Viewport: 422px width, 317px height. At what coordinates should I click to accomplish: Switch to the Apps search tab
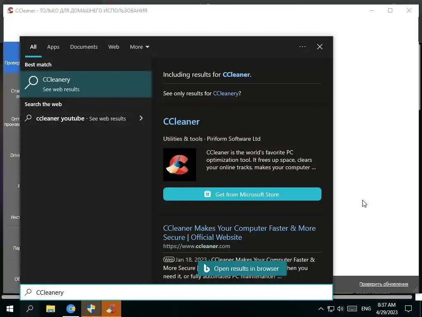53,47
